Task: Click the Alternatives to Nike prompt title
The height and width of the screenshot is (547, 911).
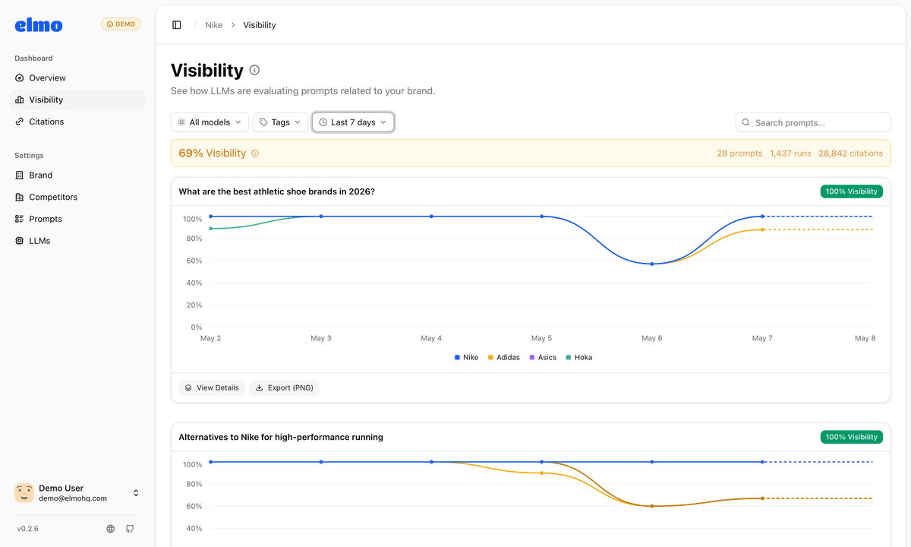Action: 281,437
